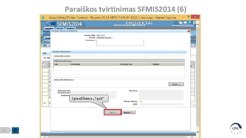
Task: Open the Info tab behind dialog
Action: pyautogui.click(x=45, y=53)
